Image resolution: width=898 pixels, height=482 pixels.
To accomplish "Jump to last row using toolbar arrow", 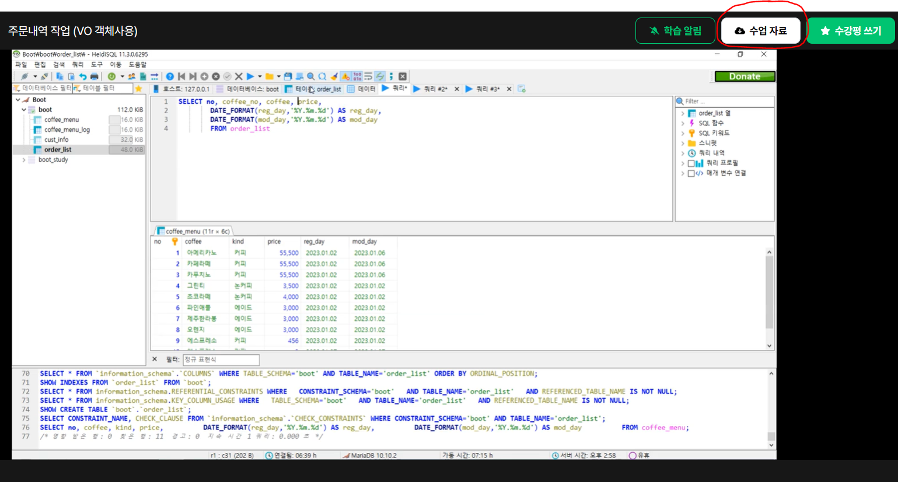I will pyautogui.click(x=193, y=76).
